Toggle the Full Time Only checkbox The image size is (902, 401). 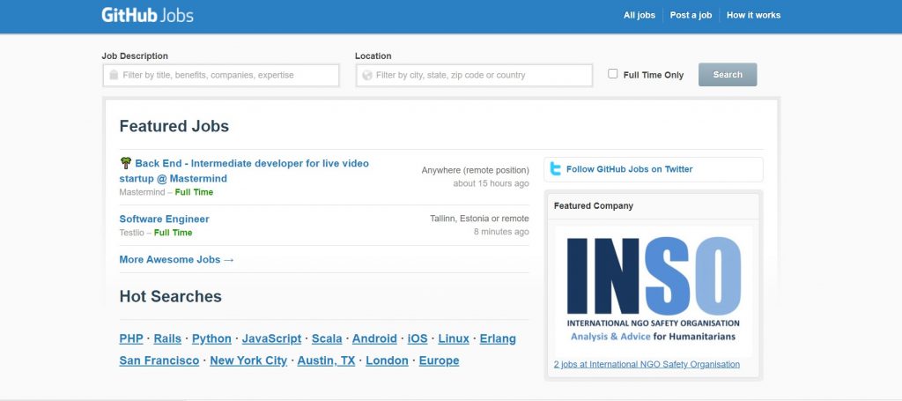(x=613, y=74)
